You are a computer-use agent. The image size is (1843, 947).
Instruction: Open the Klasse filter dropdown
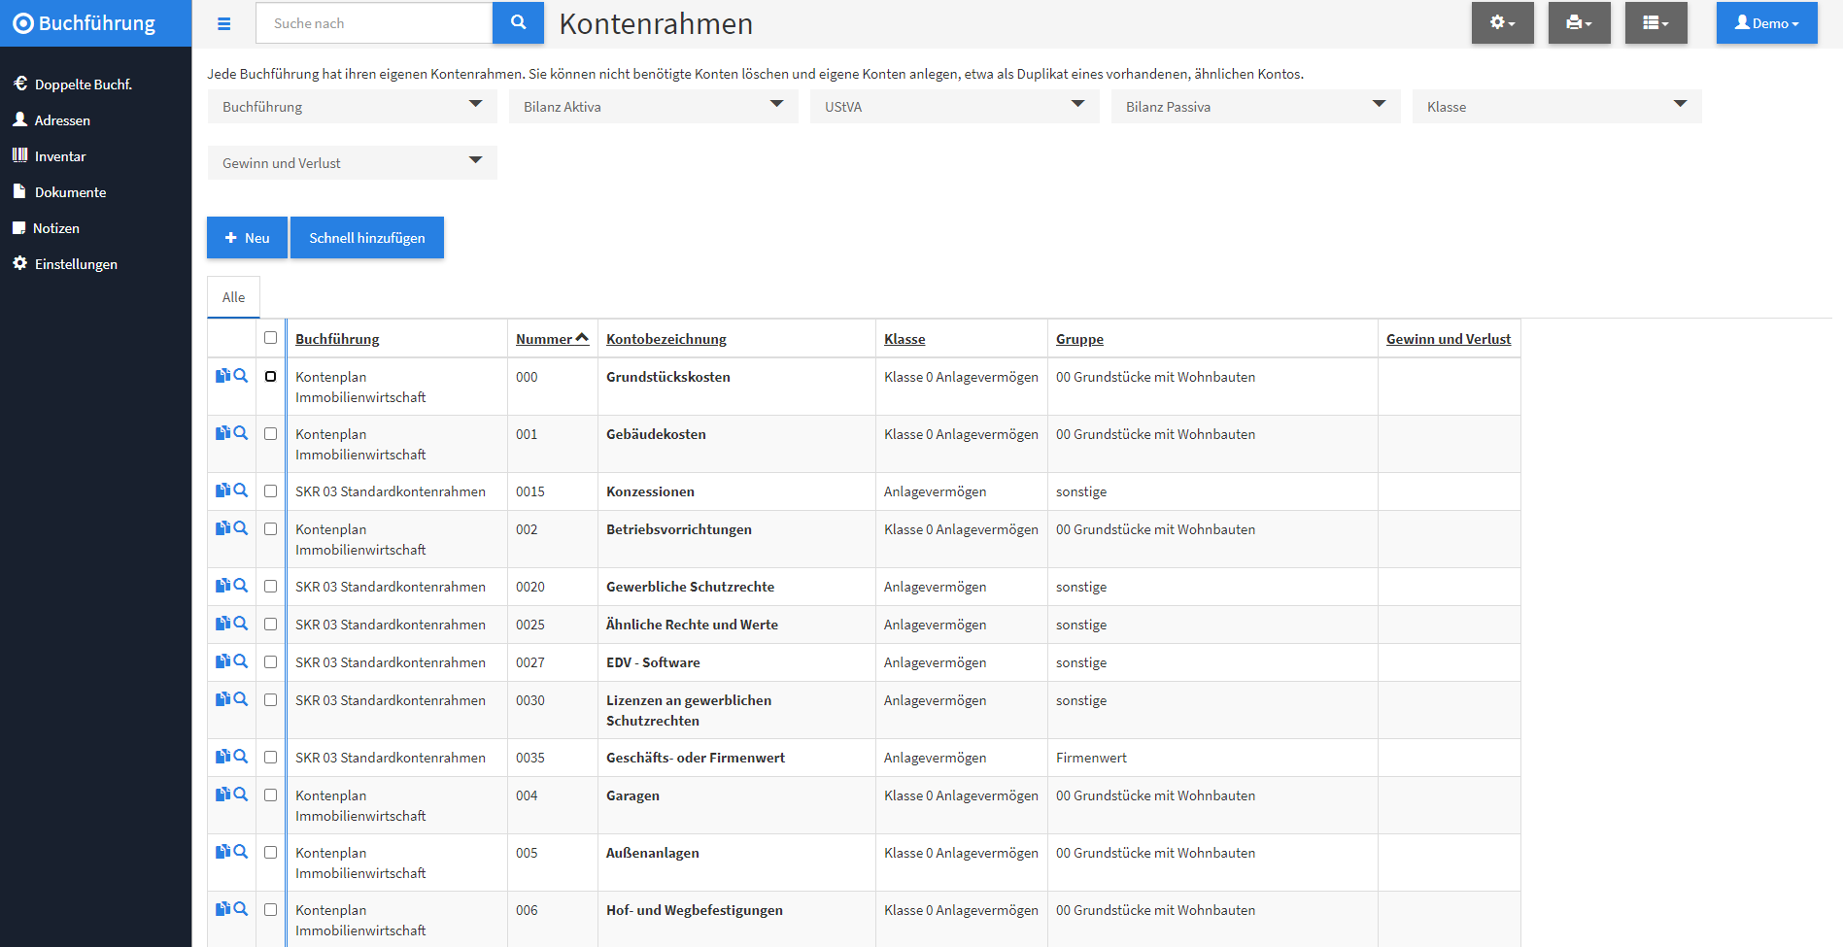[x=1557, y=106]
